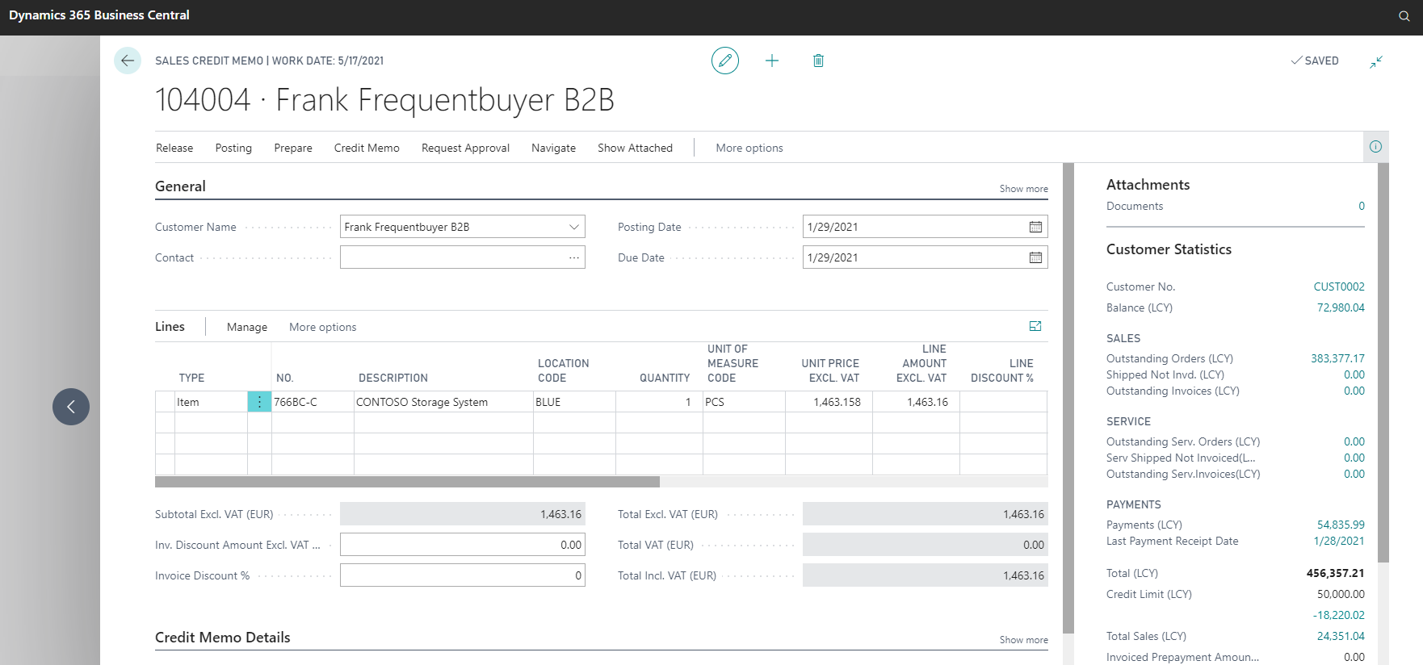Select unit price cell 1,463.158
This screenshot has width=1423, height=665.
(829, 402)
